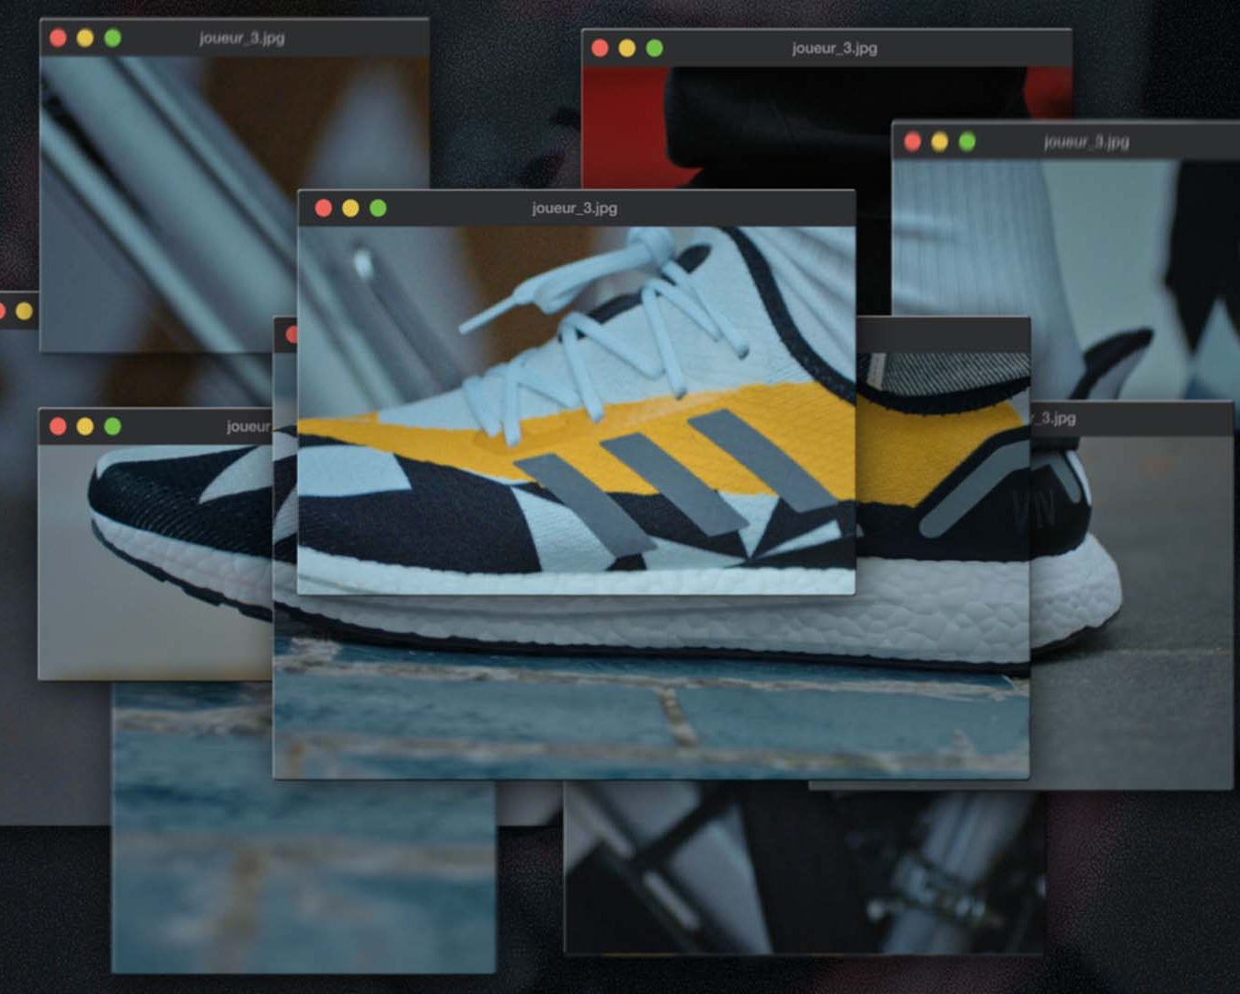1240x994 pixels.
Task: Minimize the window showing the shoe toe
Action: [x=85, y=426]
